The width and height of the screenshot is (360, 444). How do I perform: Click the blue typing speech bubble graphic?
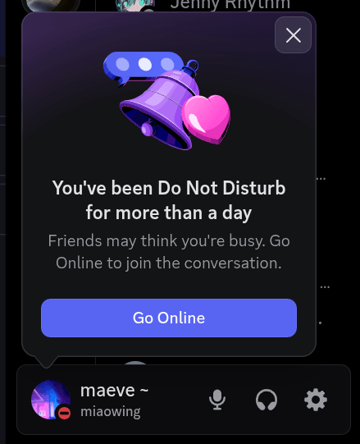tap(143, 66)
